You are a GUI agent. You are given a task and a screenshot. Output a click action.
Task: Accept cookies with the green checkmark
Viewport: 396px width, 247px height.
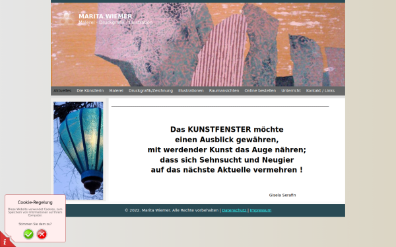coord(28,234)
